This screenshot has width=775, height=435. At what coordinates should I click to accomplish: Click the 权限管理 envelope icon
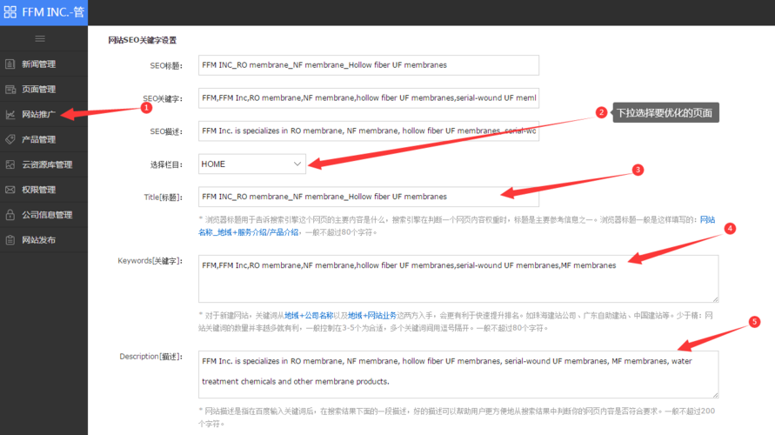pos(10,190)
